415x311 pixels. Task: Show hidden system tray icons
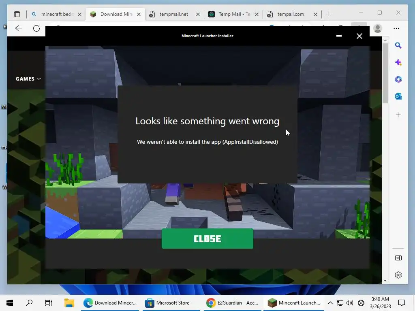tap(330, 303)
